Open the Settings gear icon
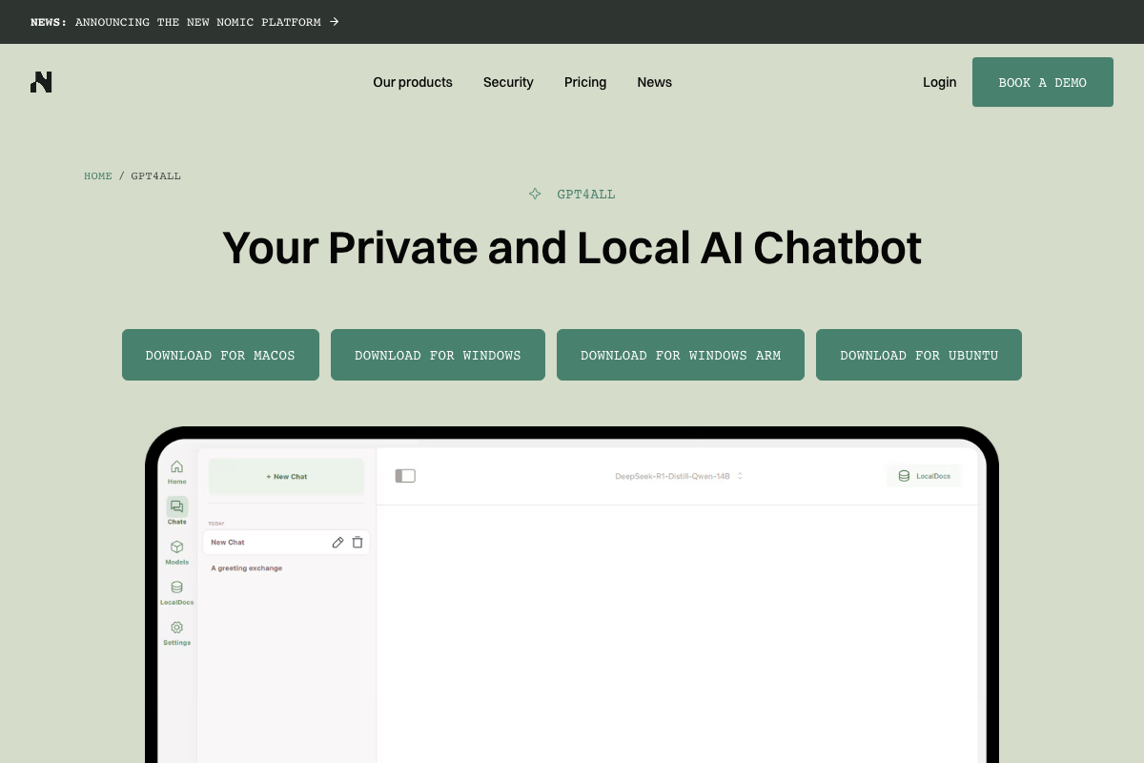1144x763 pixels. pos(176,628)
